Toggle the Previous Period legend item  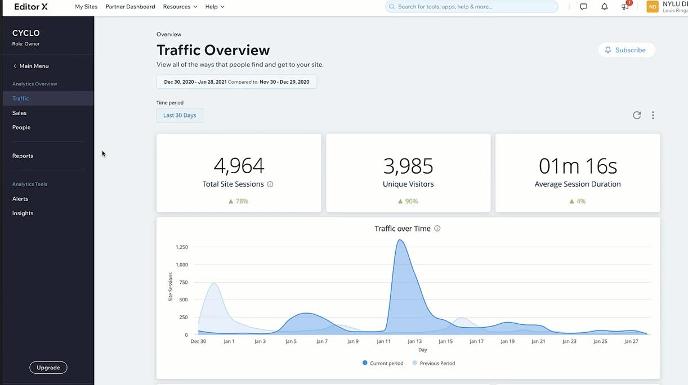point(434,363)
